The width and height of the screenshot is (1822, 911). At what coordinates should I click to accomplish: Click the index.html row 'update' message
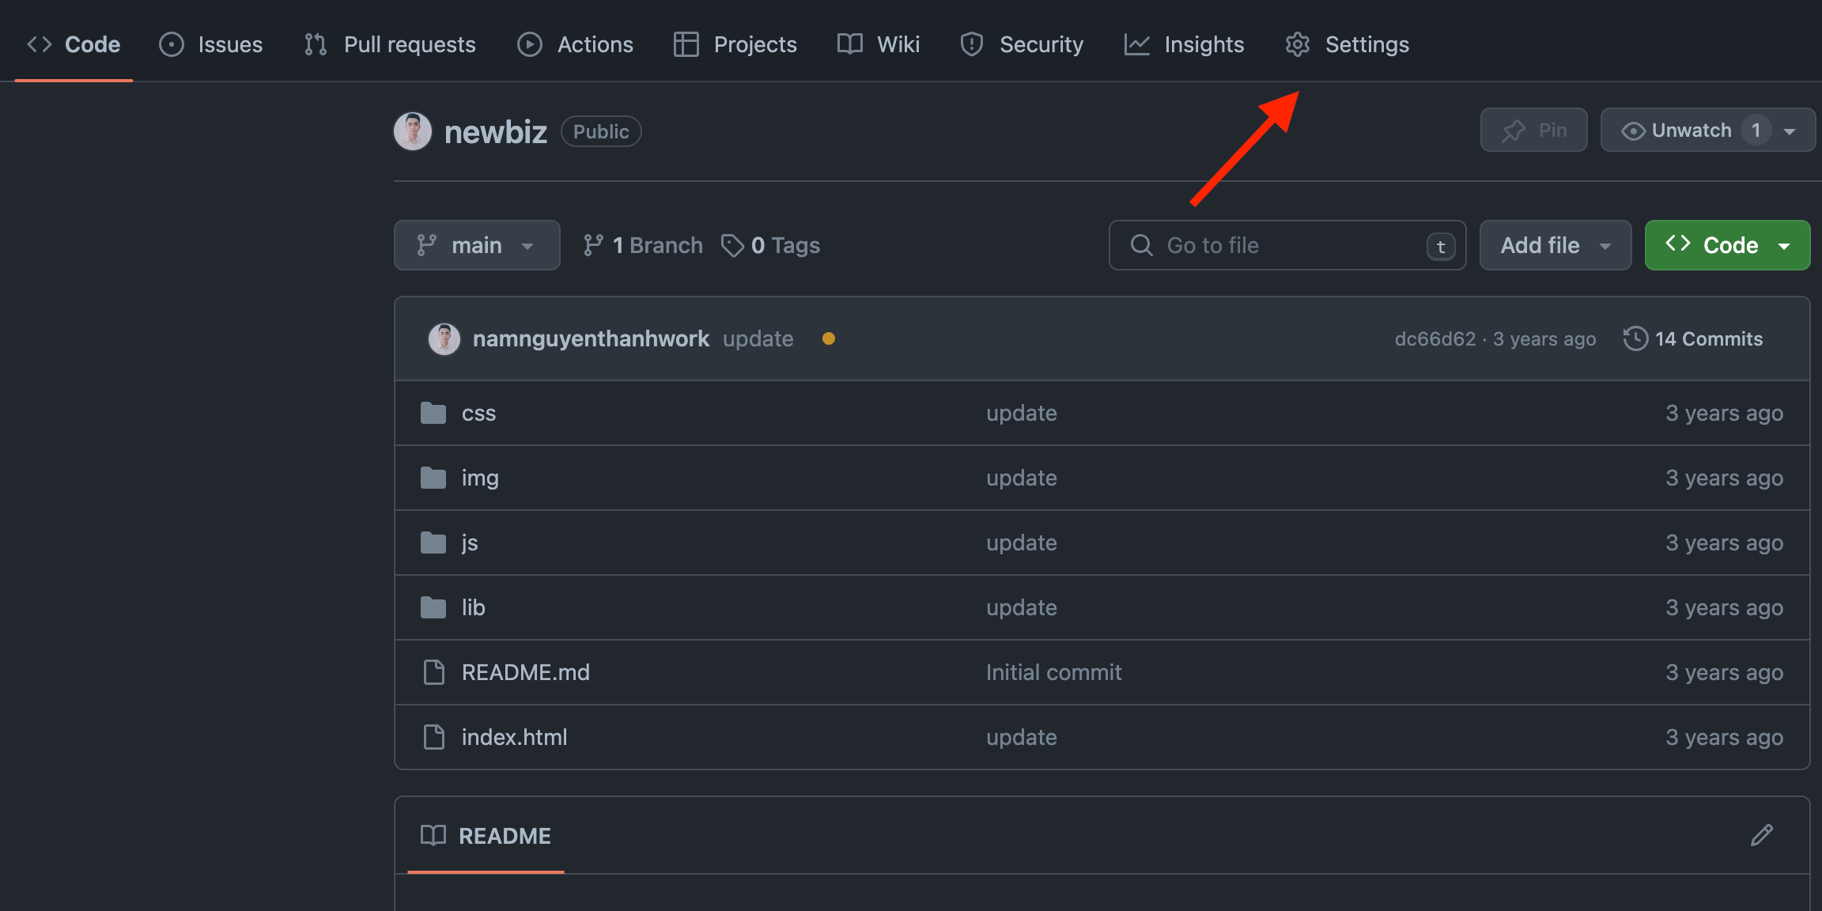(1022, 737)
